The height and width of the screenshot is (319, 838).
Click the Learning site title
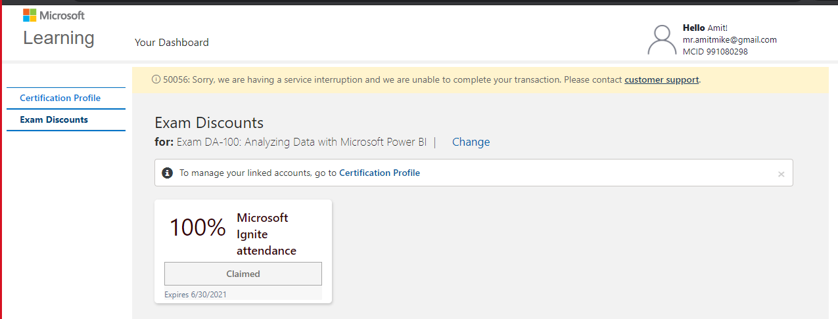[x=58, y=38]
